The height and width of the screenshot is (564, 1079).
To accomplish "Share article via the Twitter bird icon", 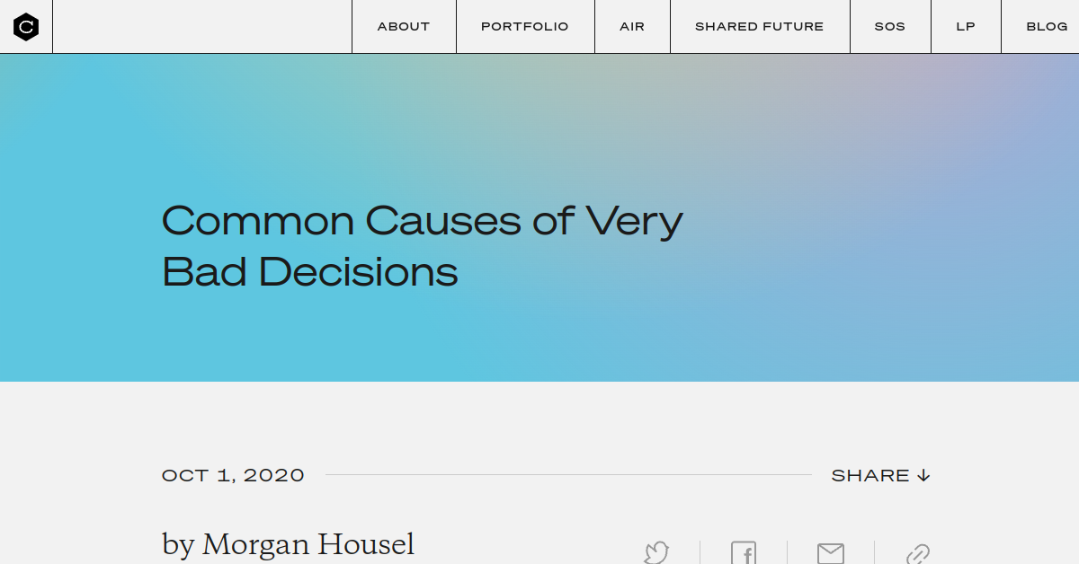I will 656,552.
